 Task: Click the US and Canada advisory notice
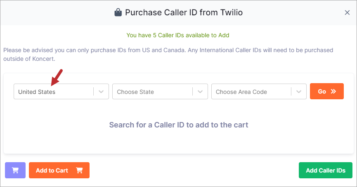click(168, 54)
